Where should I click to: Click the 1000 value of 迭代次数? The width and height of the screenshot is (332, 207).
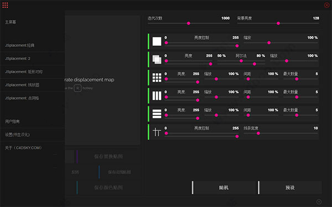[226, 18]
